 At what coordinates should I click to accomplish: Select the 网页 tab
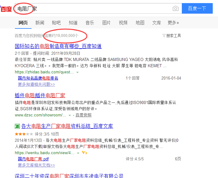pyautogui.click(x=23, y=23)
